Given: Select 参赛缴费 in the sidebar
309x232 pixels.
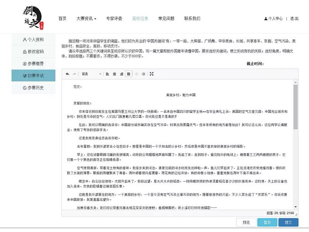Looking at the screenshot, I should click(33, 64).
